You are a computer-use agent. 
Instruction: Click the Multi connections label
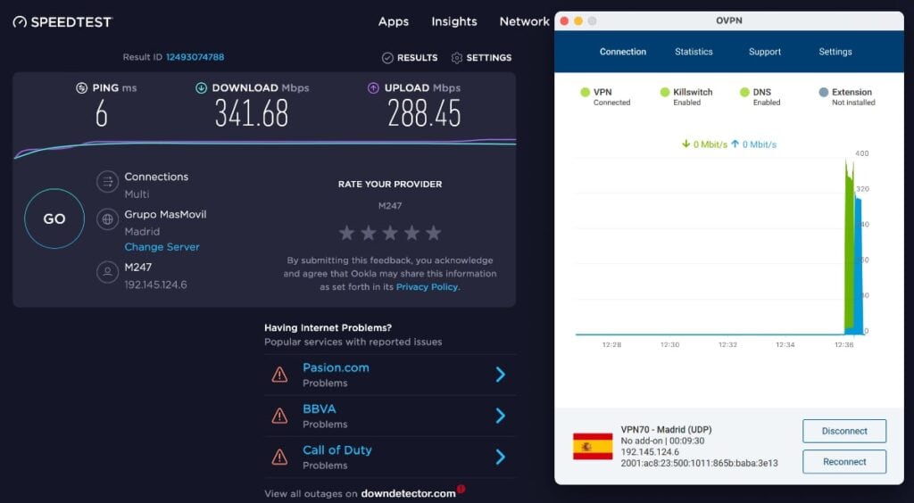[137, 194]
